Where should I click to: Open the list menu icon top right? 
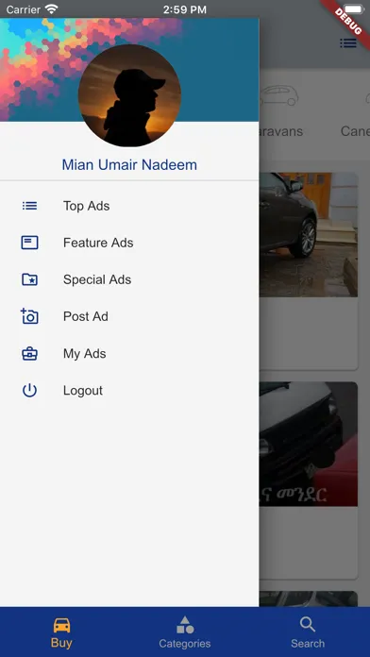click(x=347, y=43)
